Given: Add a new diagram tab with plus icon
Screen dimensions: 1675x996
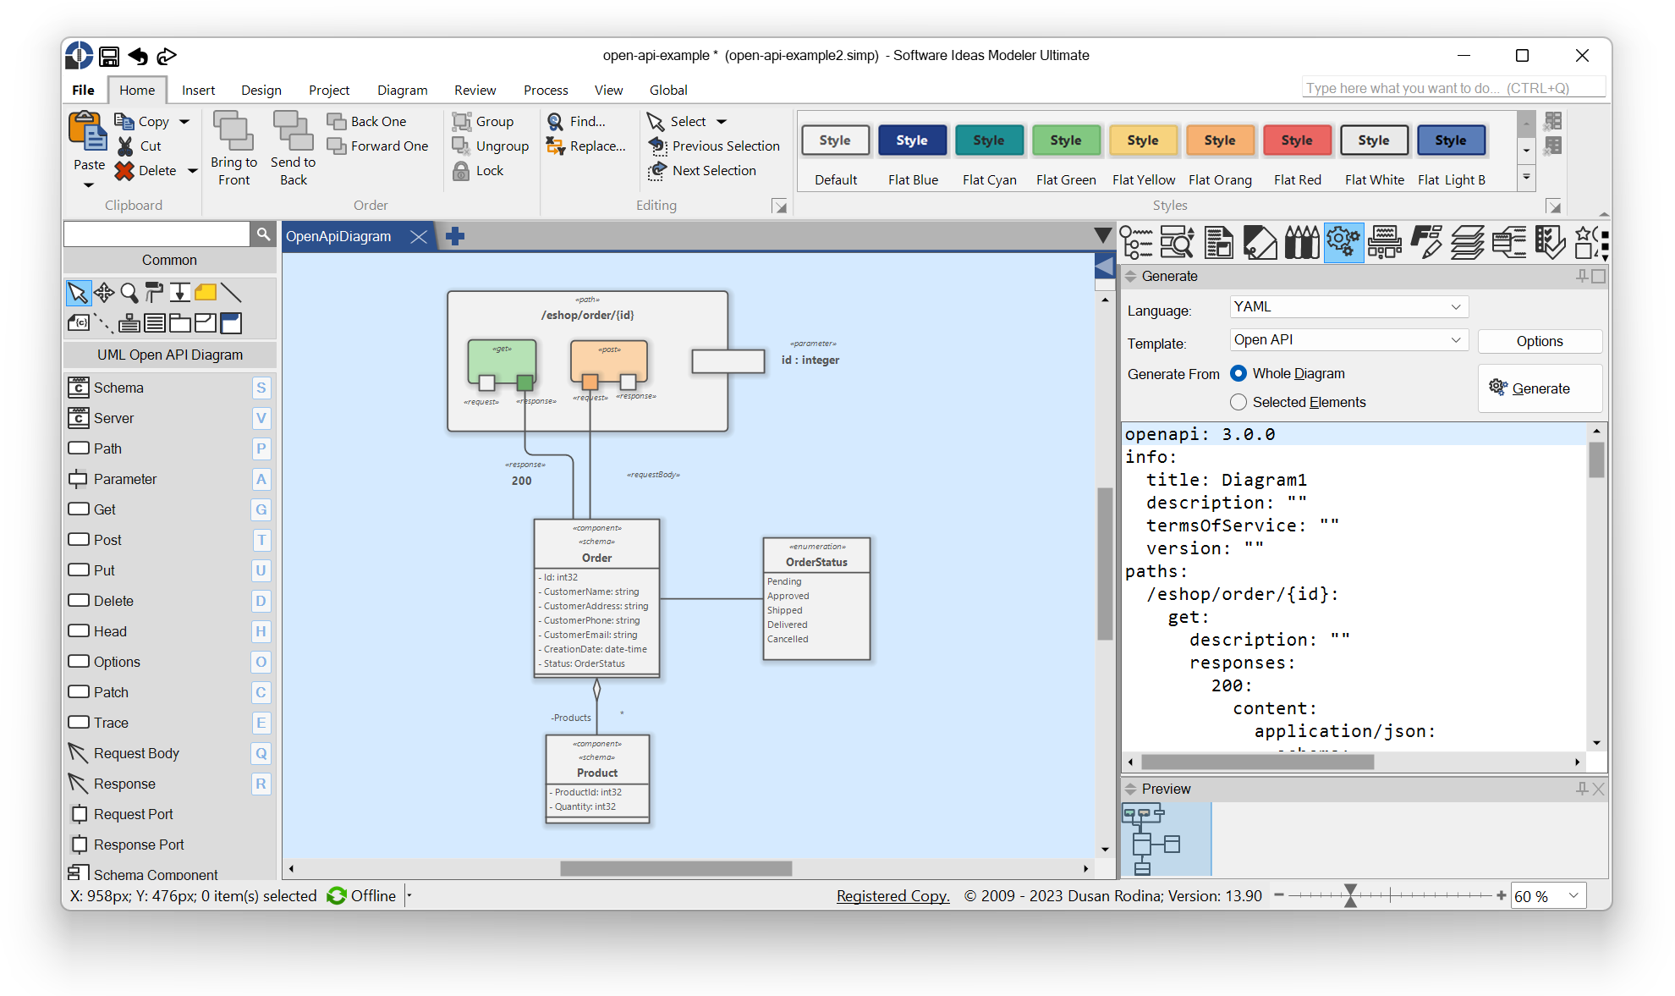Looking at the screenshot, I should click(x=455, y=237).
